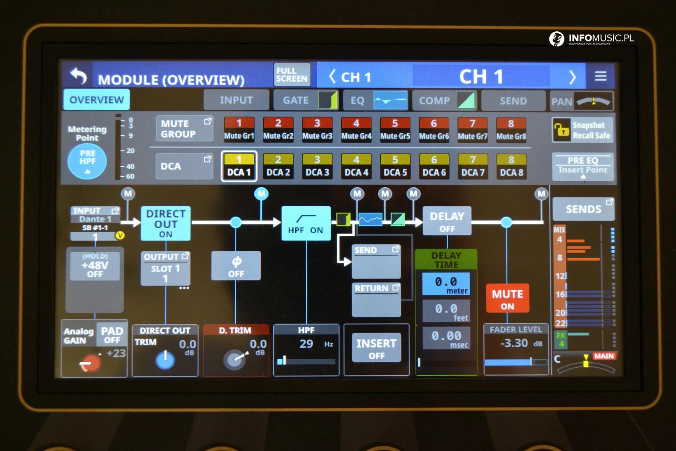Click the gate block in signal flow
This screenshot has width=676, height=451.
coord(343,219)
